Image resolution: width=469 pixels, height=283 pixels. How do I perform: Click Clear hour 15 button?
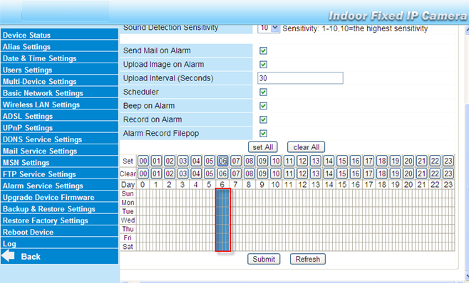(342, 173)
